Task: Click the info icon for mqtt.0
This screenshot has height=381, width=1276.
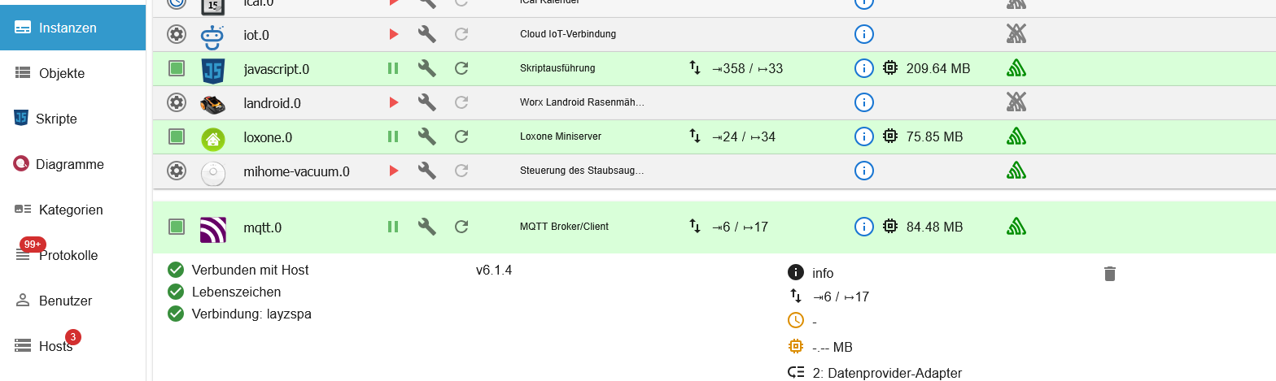Action: point(863,227)
